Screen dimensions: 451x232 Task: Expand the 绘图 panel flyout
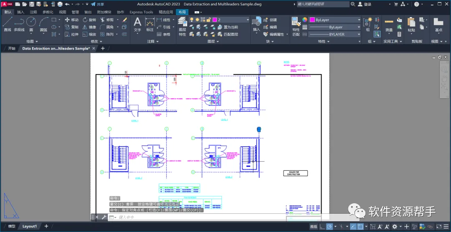pos(32,41)
